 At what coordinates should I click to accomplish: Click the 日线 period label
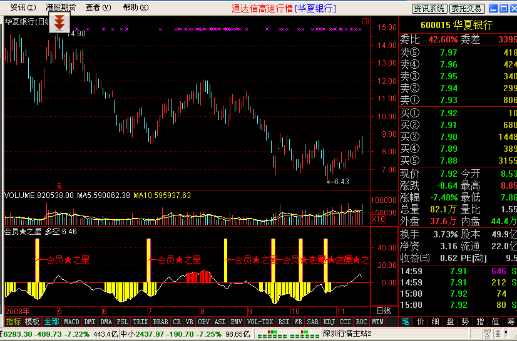click(384, 311)
